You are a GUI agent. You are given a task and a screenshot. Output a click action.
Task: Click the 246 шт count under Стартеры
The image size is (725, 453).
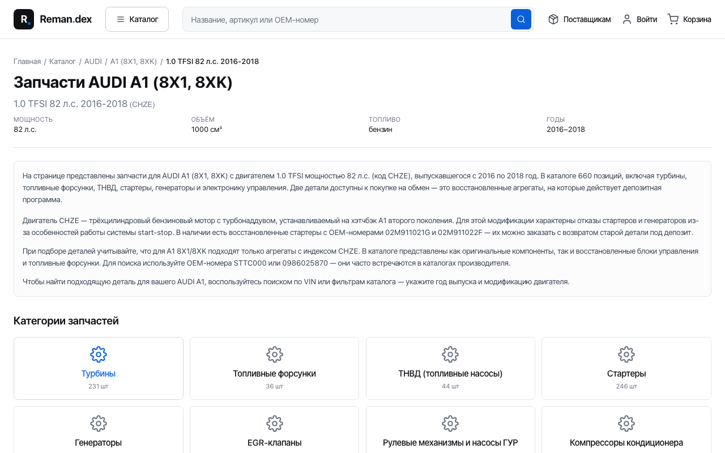[626, 386]
